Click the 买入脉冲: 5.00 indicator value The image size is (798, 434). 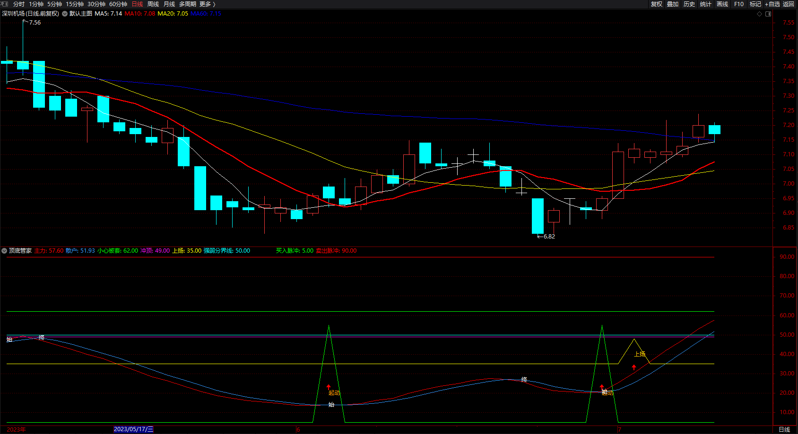pyautogui.click(x=295, y=251)
